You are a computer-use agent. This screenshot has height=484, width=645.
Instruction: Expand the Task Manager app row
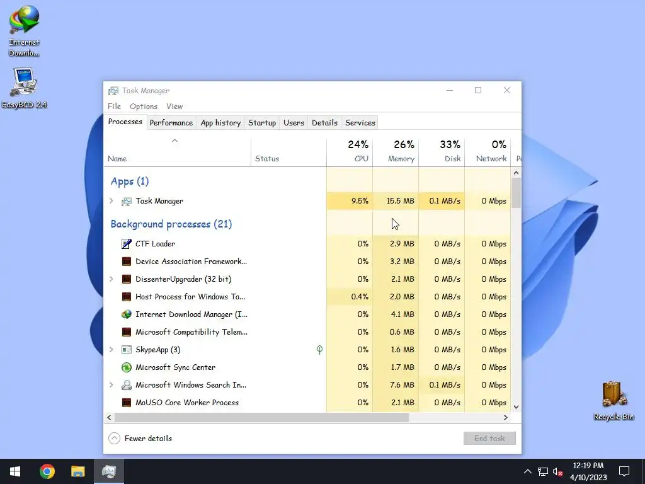111,201
